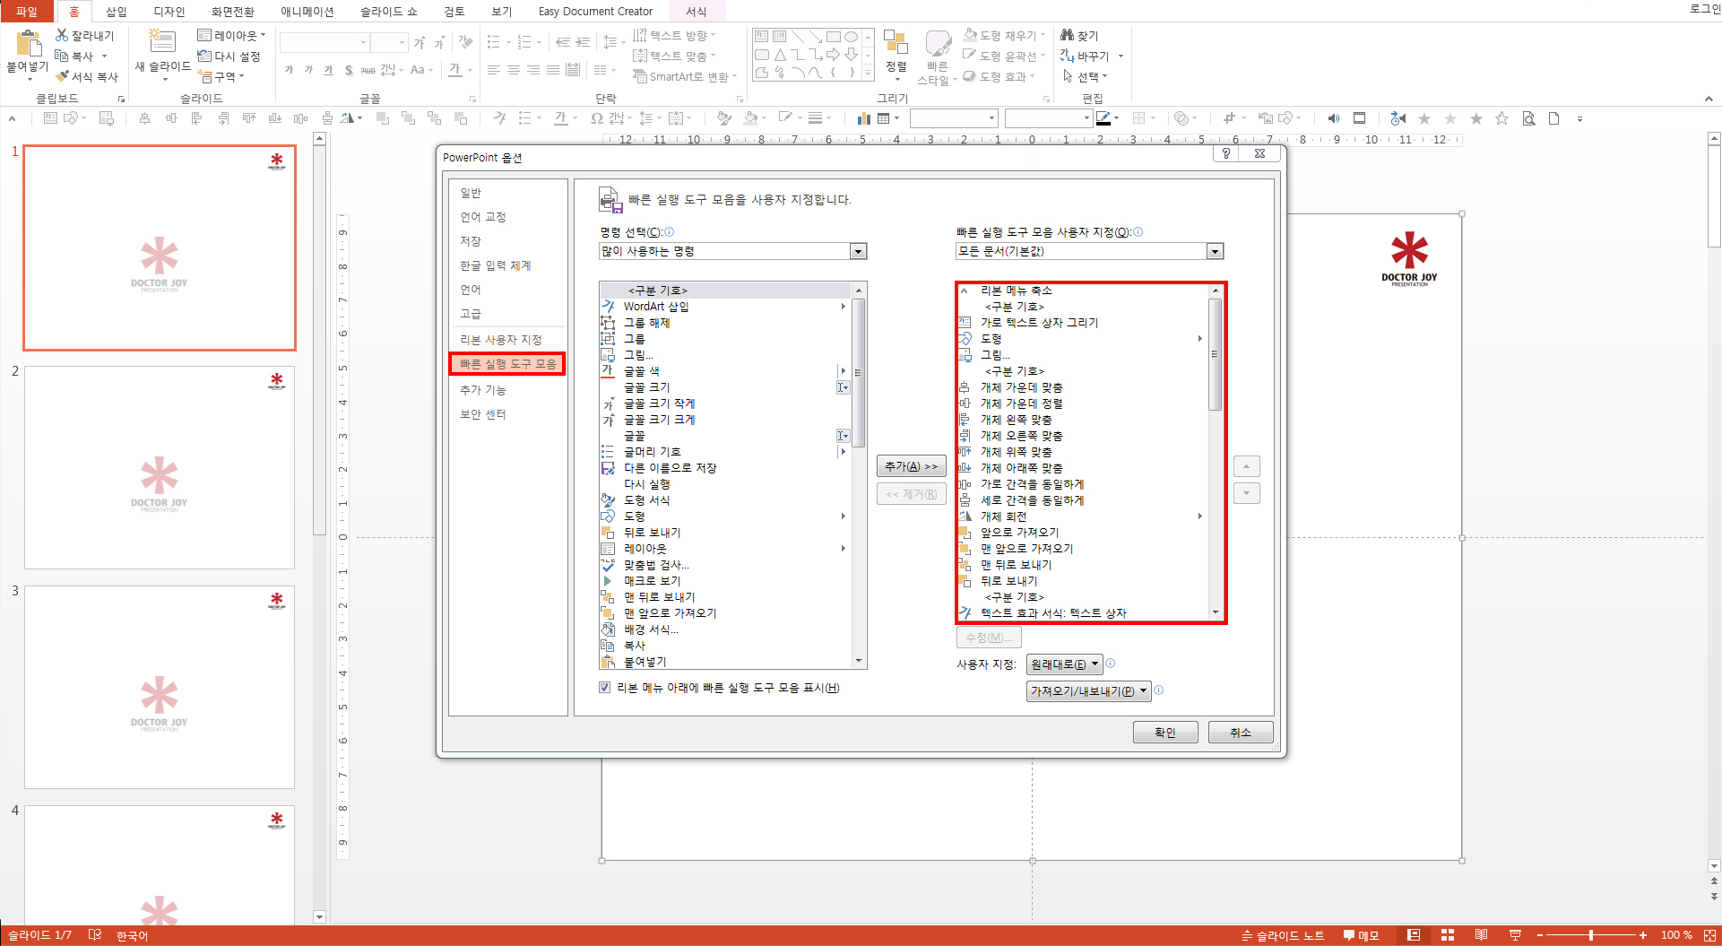This screenshot has height=946, width=1722.
Task: Select the 서식 복사 format painter brush
Action: 62,76
